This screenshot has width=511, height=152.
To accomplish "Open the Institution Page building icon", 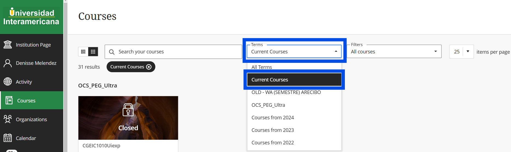I will click(x=8, y=44).
